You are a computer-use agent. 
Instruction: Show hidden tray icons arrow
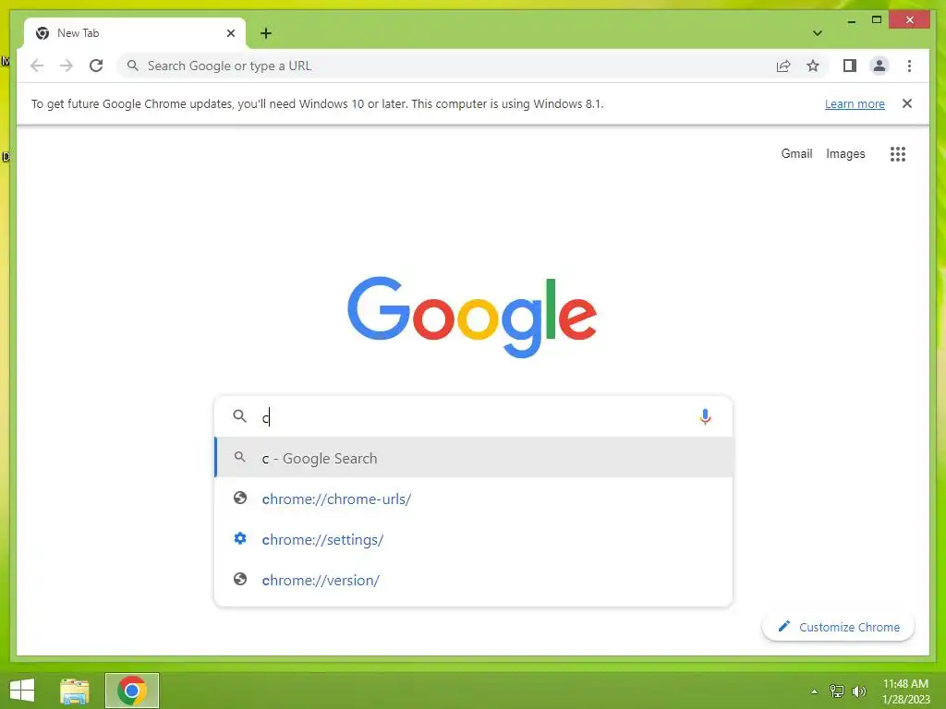(x=815, y=691)
